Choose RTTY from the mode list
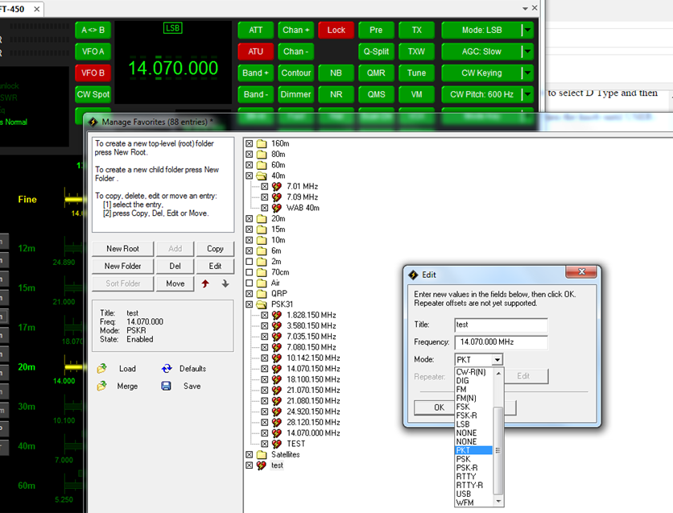The width and height of the screenshot is (673, 513). (x=474, y=477)
